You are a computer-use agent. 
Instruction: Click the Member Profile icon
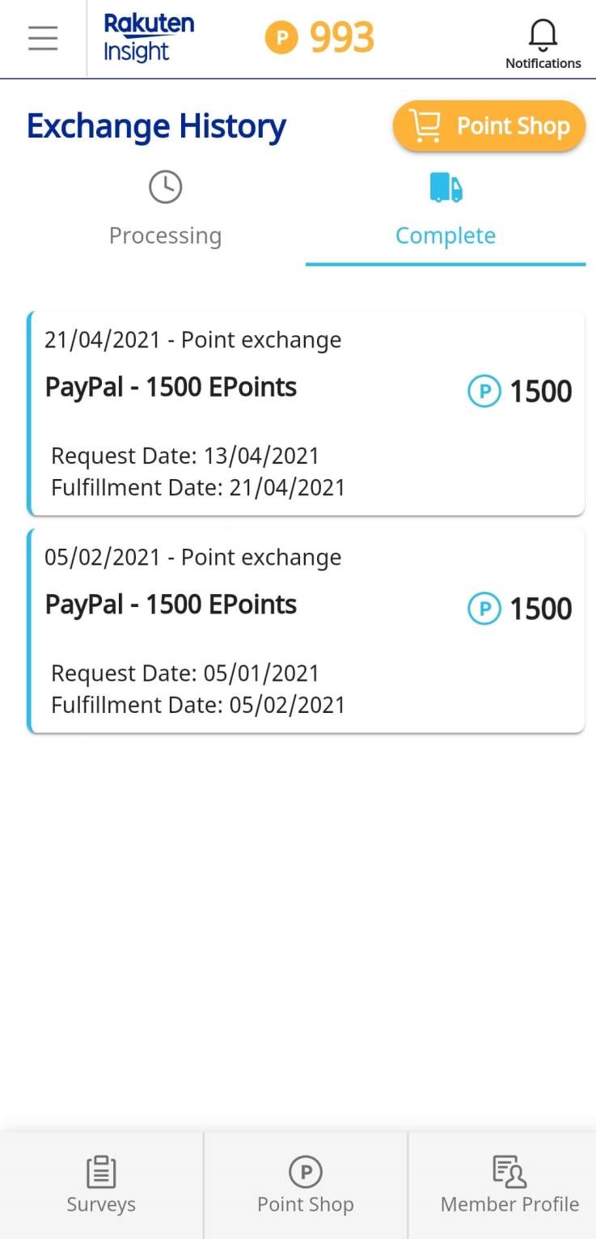coord(509,1171)
